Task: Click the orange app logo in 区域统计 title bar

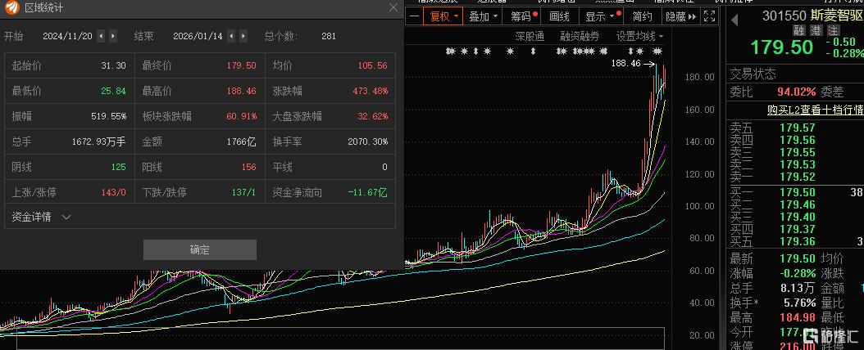Action: pyautogui.click(x=12, y=7)
